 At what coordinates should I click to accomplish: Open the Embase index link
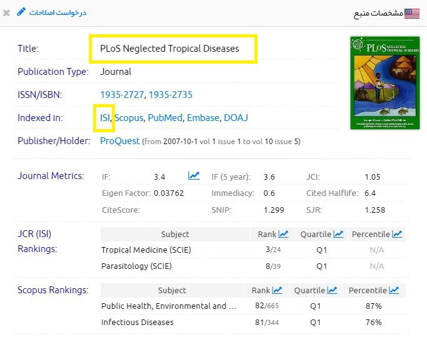pos(203,117)
